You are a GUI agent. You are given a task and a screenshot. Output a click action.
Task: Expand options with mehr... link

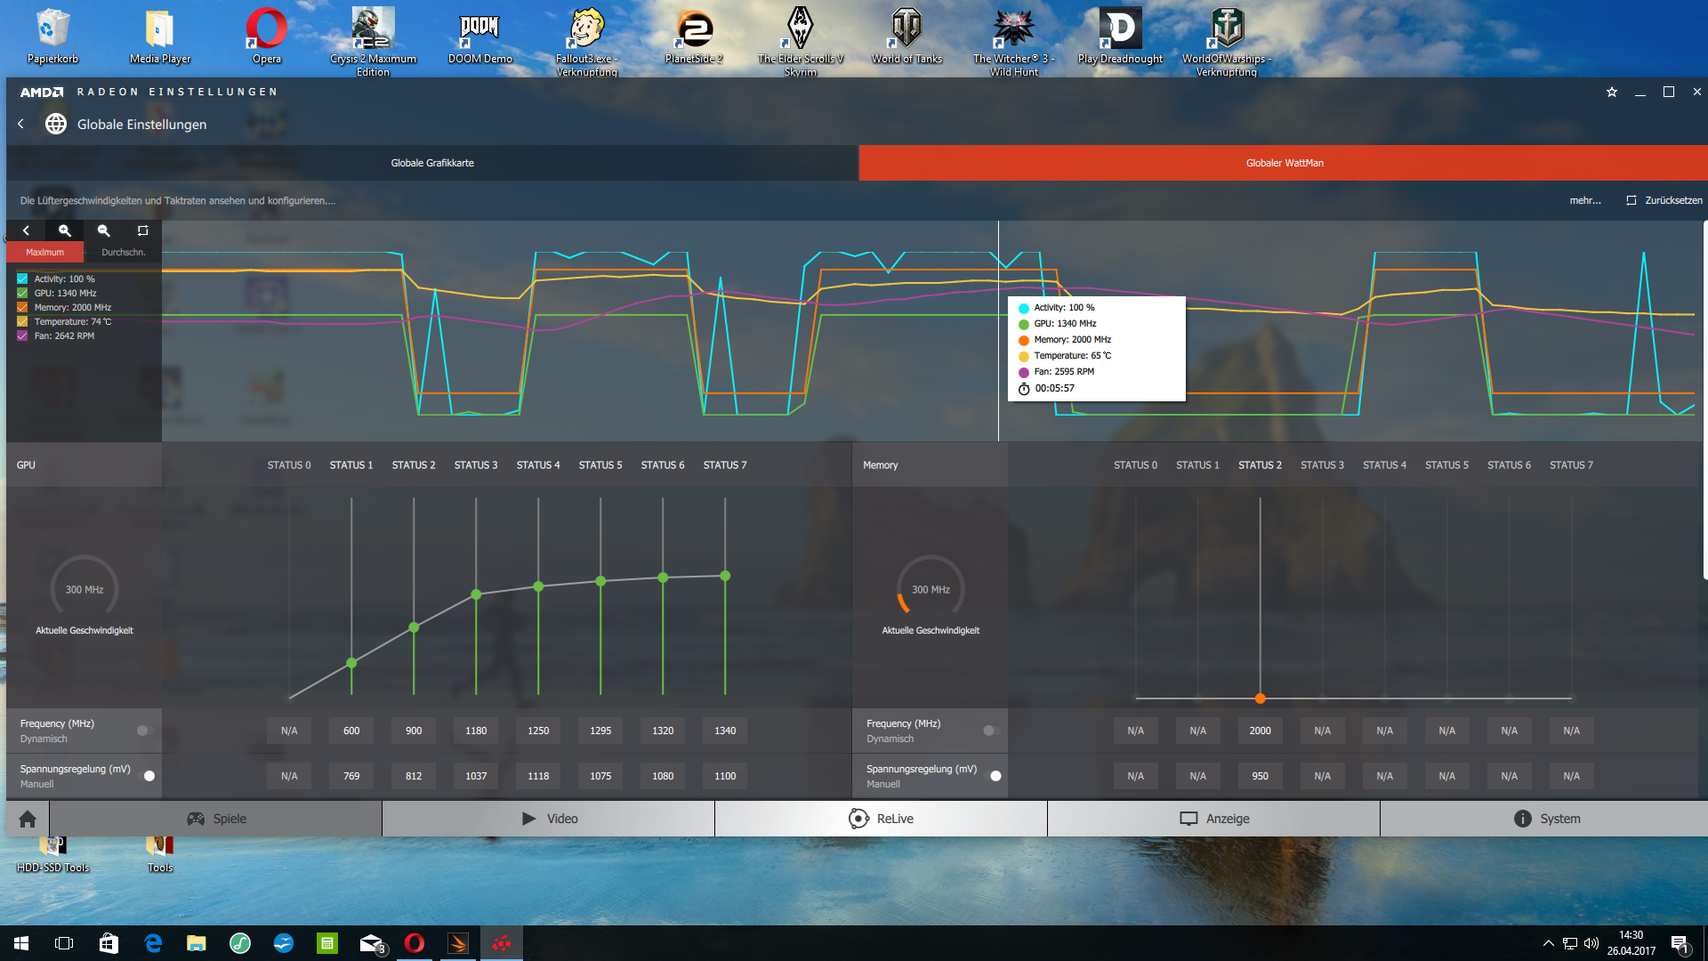coord(1584,201)
